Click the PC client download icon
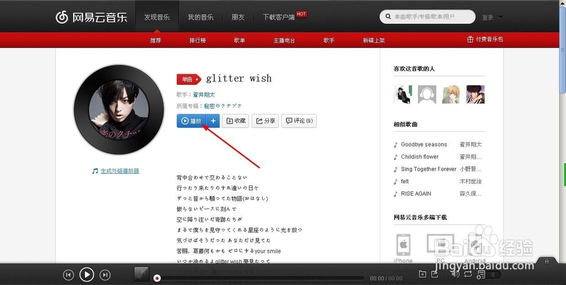This screenshot has height=285, width=566. click(x=440, y=245)
